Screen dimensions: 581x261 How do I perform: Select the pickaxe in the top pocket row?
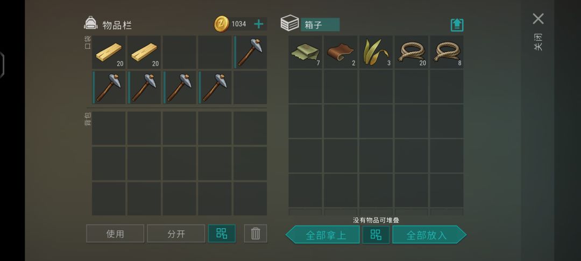click(x=250, y=52)
